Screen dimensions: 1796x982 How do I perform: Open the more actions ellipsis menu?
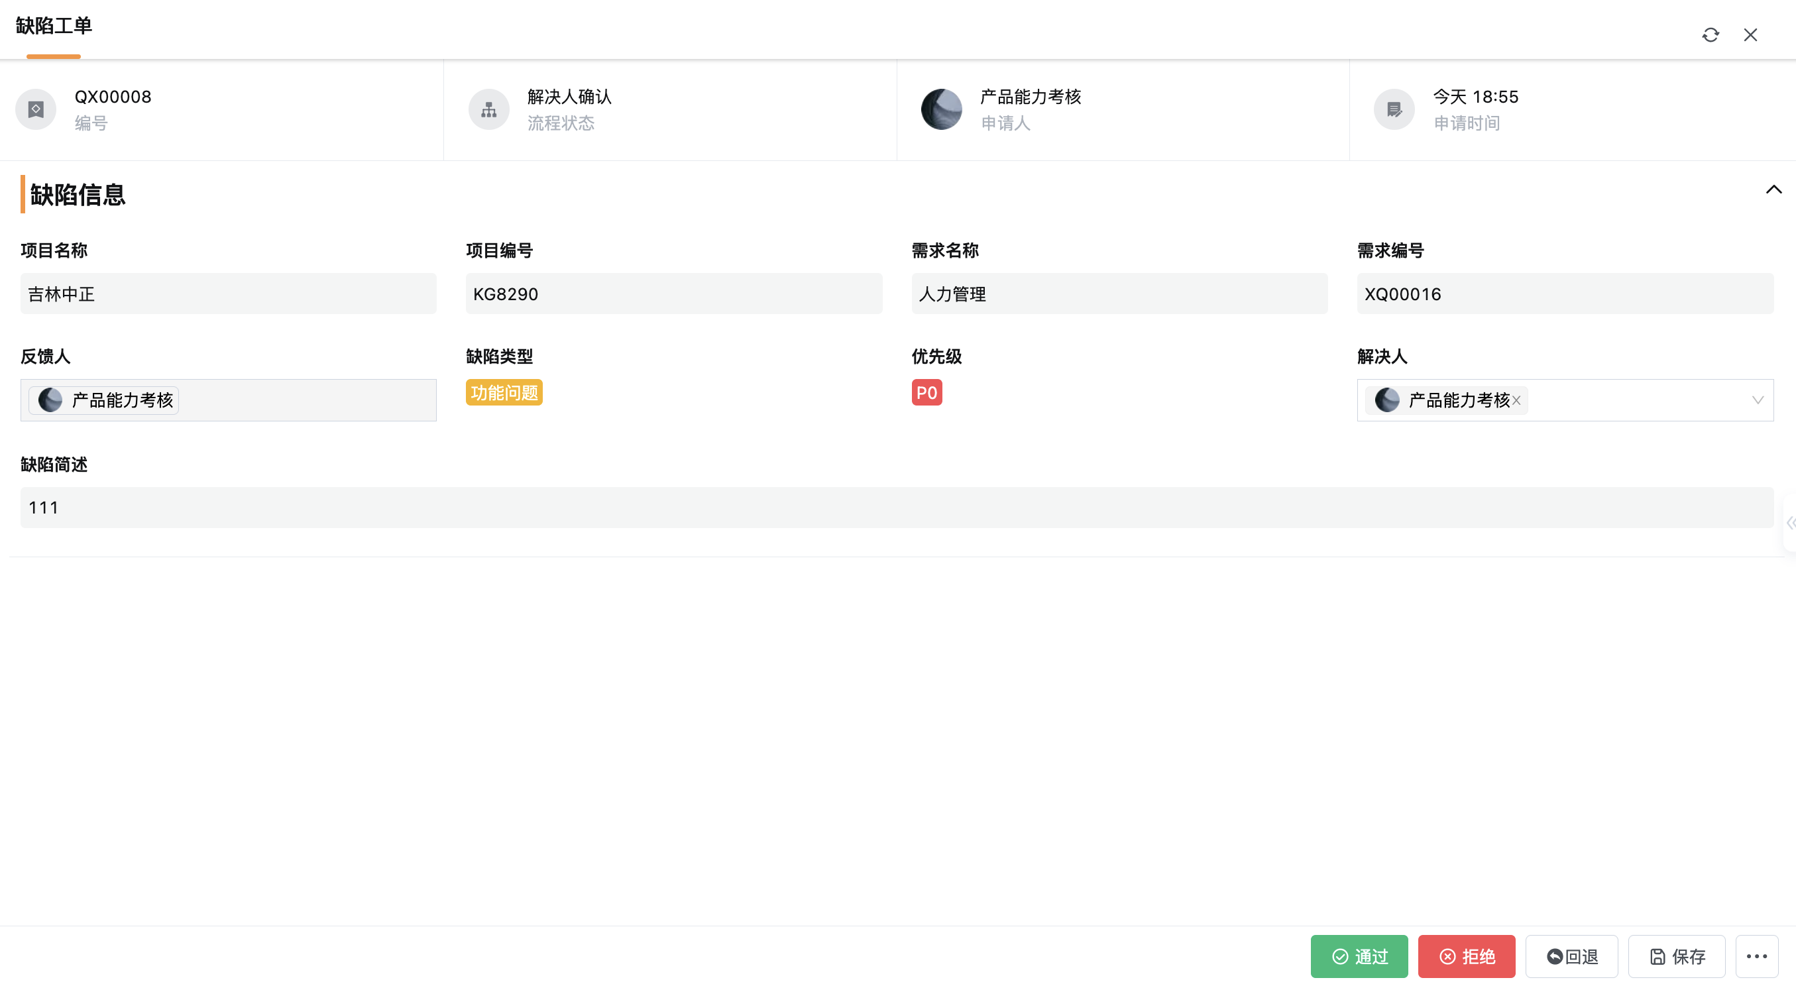[1756, 957]
